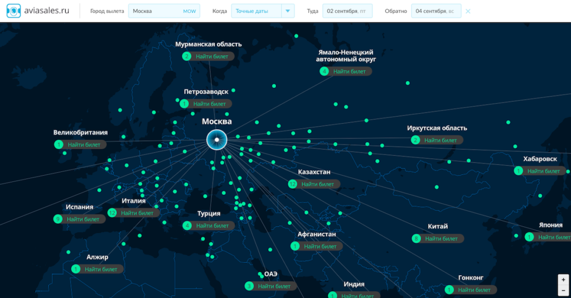Click the green 4 badge for Турция
Screen dimensions: 571x298
(x=187, y=226)
